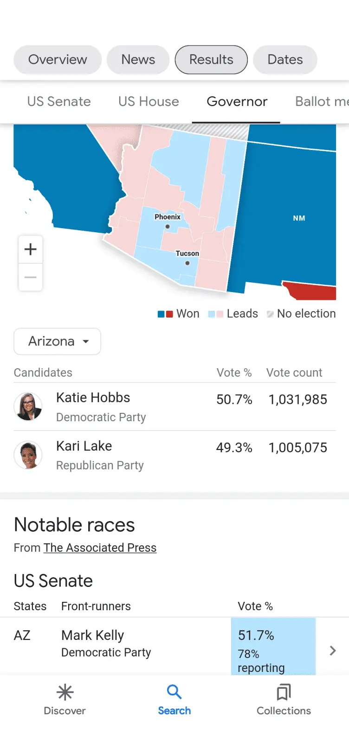This screenshot has width=349, height=743.
Task: Click Katie Hobbs profile photo
Action: tap(28, 407)
